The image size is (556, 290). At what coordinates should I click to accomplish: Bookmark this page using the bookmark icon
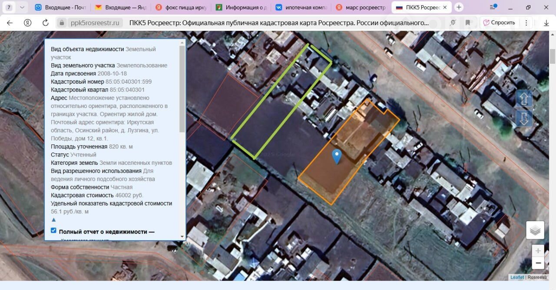point(468,23)
